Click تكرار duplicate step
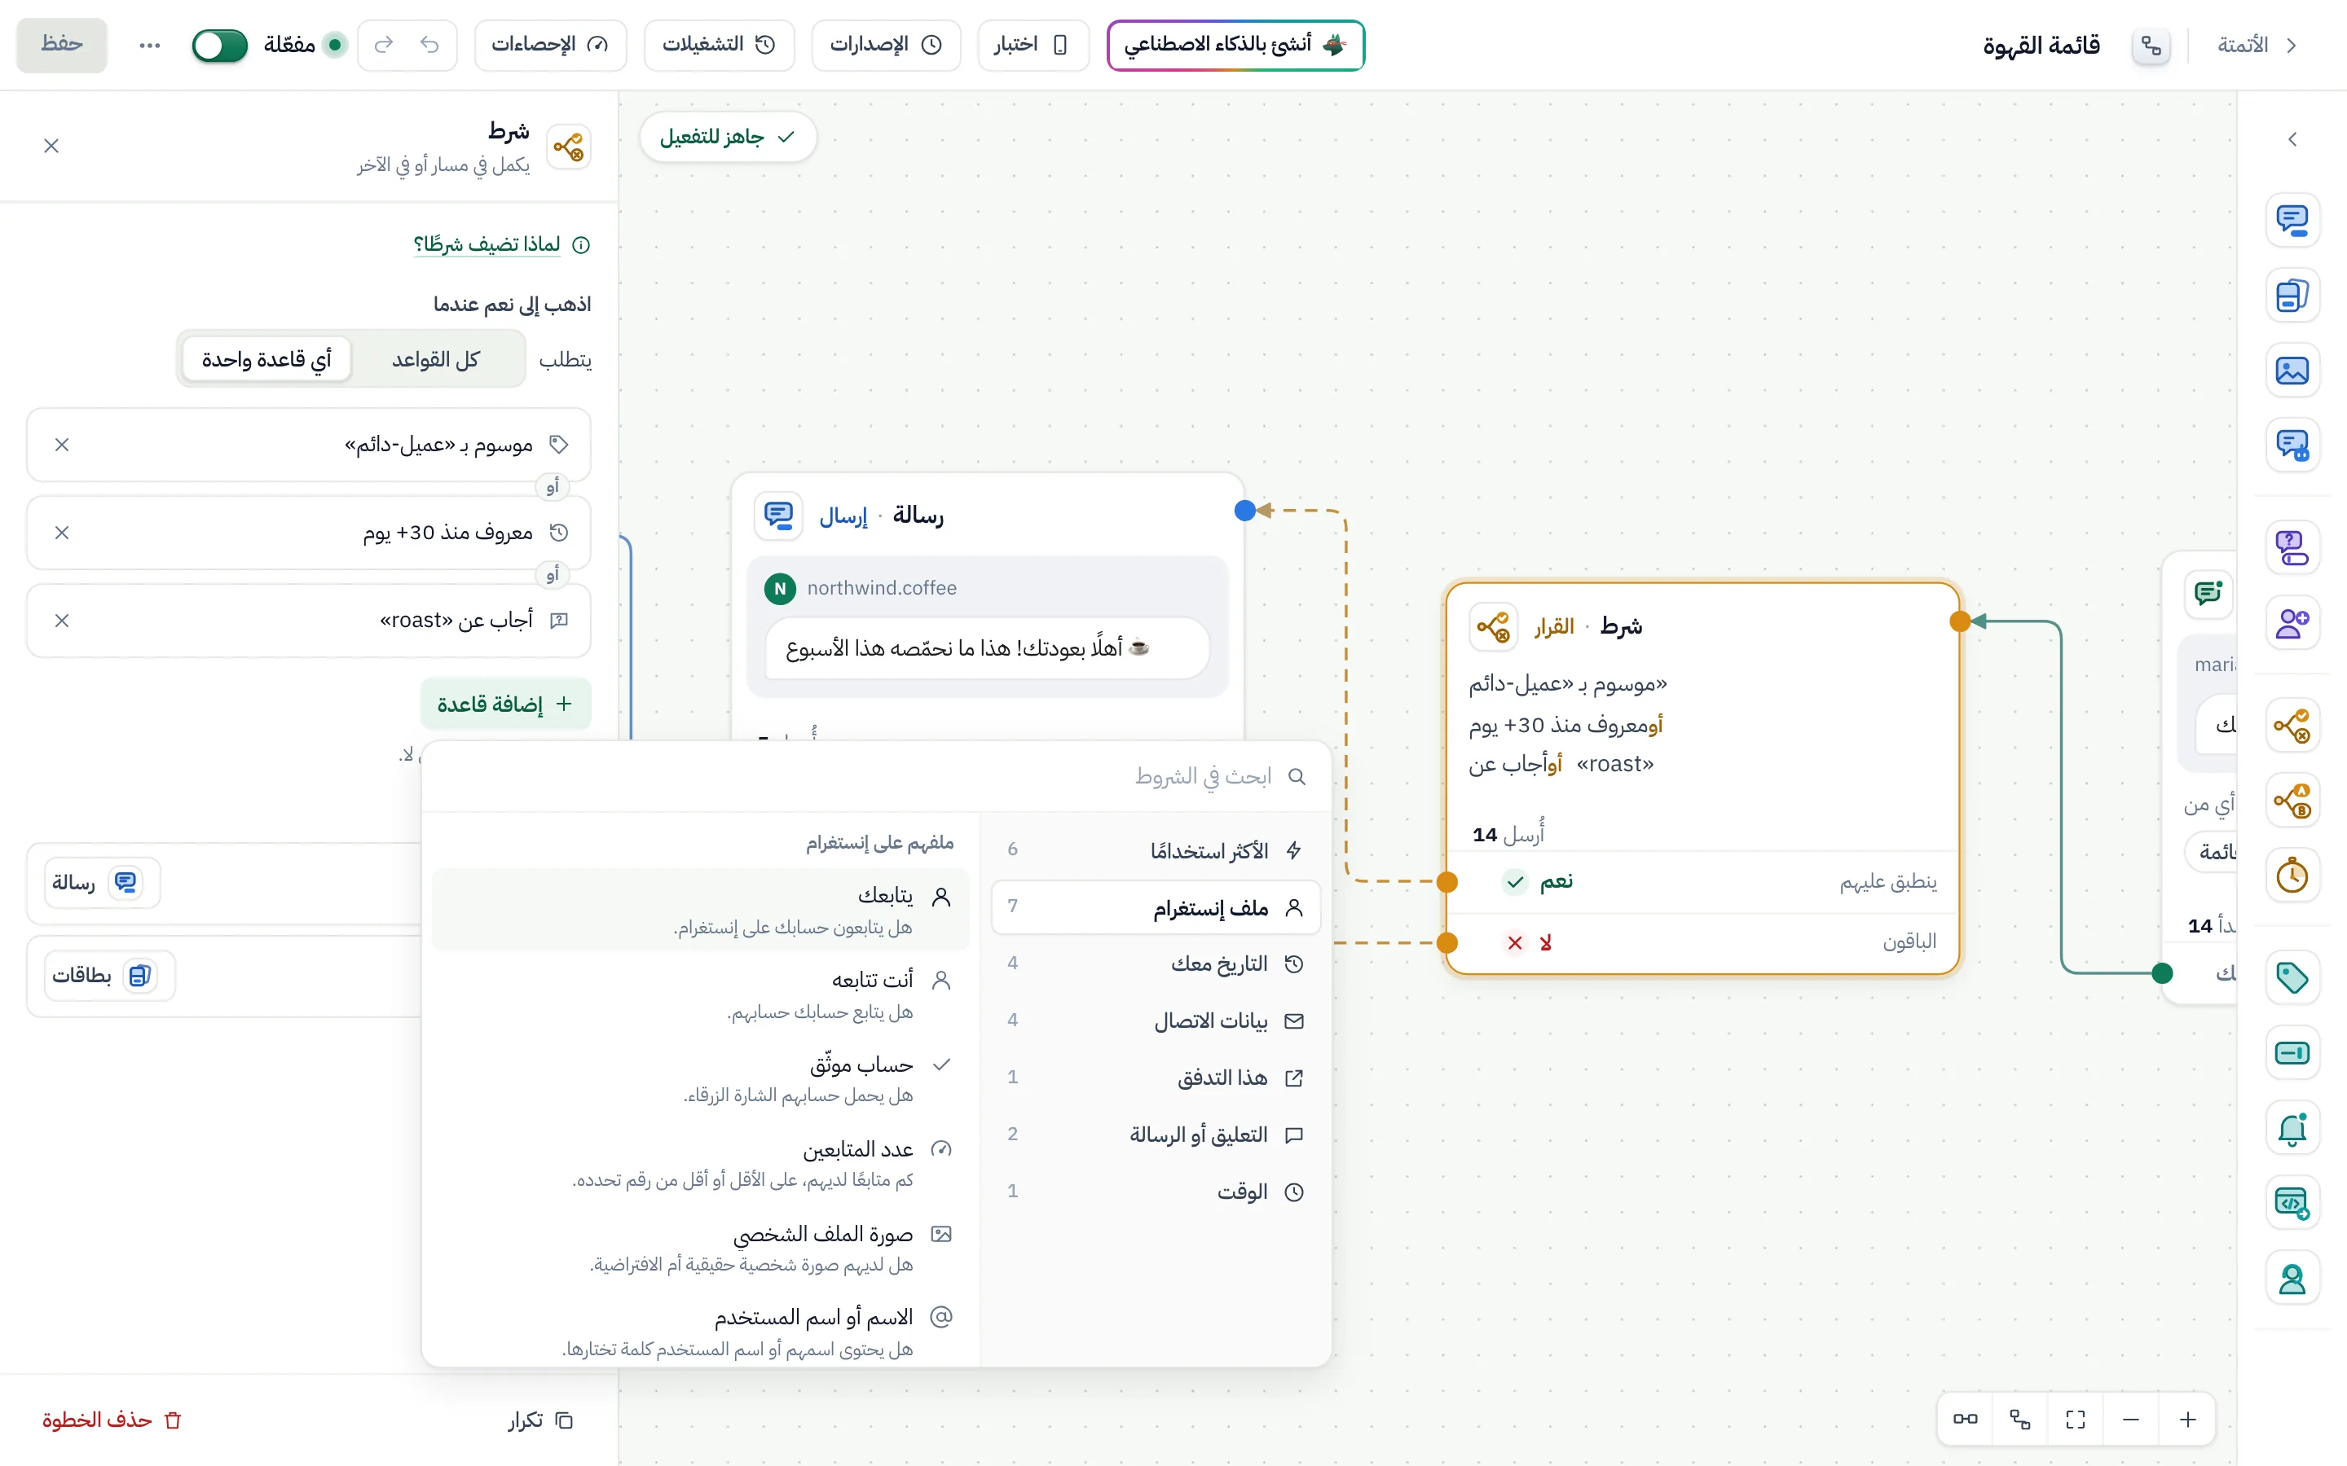The image size is (2347, 1466). click(x=541, y=1420)
